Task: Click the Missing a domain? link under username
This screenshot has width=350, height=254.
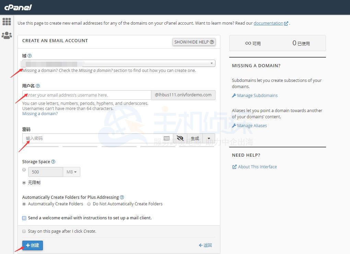Action: [40, 114]
